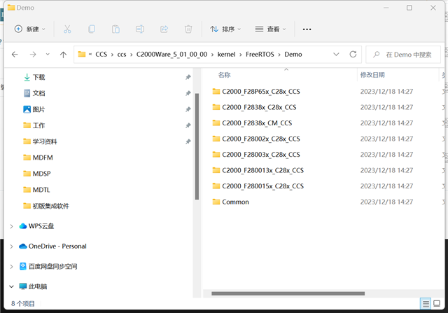Click the CCS breadcrumb segment
448x313 pixels.
[101, 55]
